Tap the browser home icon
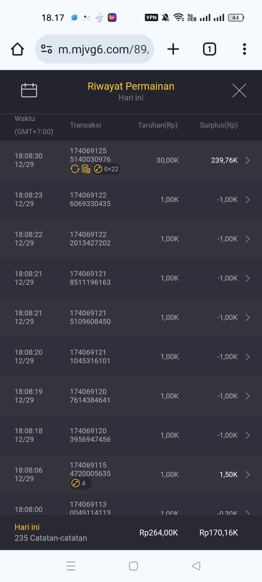The height and width of the screenshot is (582, 262). (17, 49)
